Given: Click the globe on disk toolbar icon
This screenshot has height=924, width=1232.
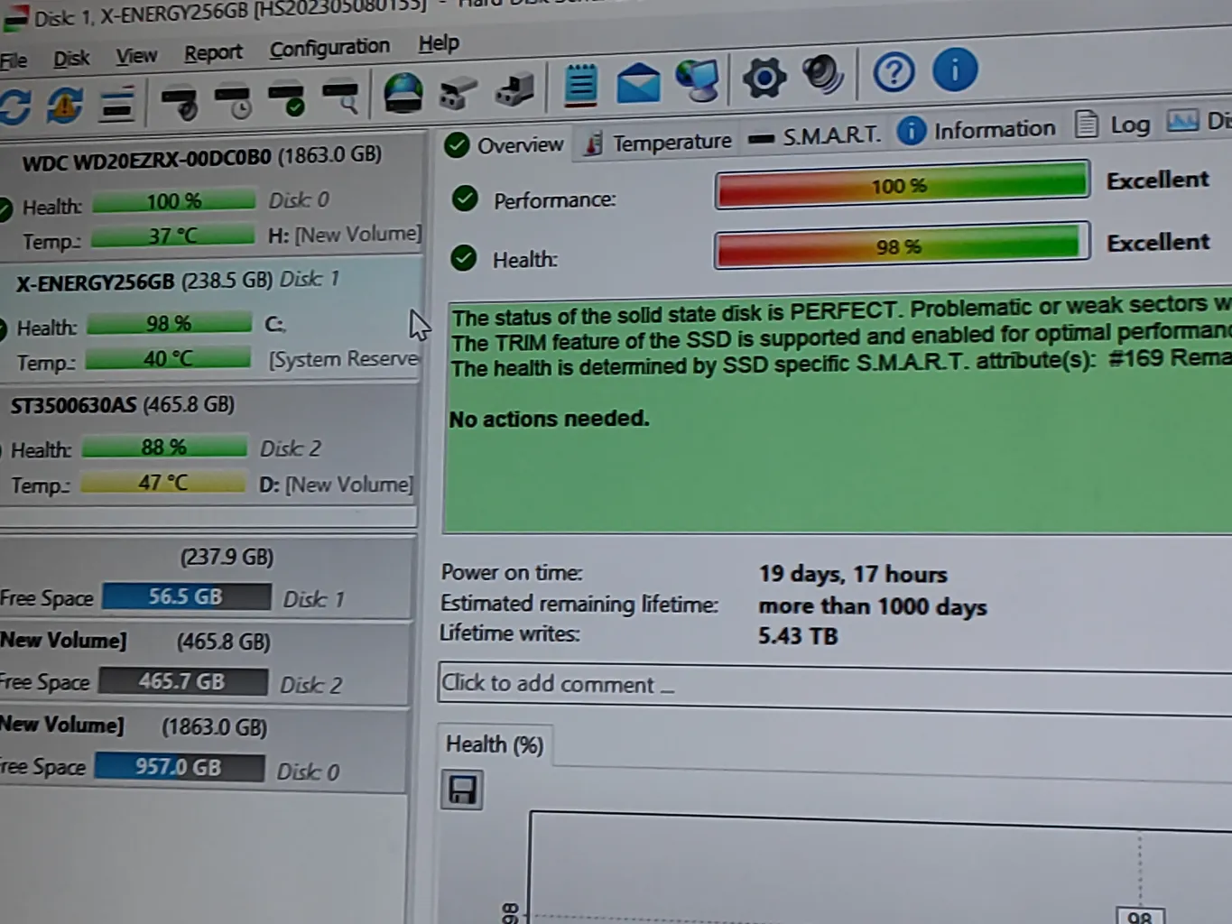Looking at the screenshot, I should click(403, 93).
